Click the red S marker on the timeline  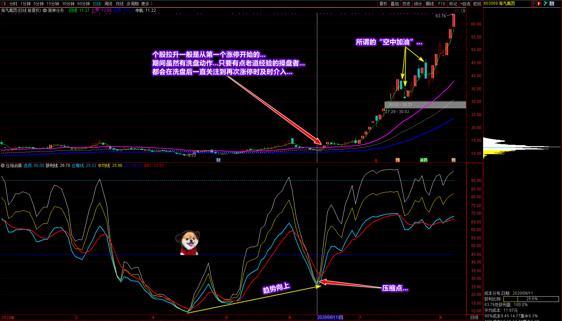pos(376,160)
